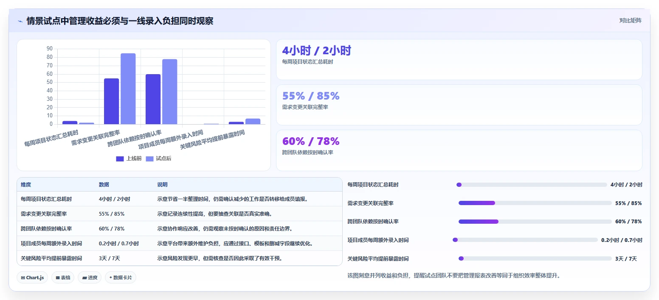Click the header title 情景试点中管理收益

(120, 21)
